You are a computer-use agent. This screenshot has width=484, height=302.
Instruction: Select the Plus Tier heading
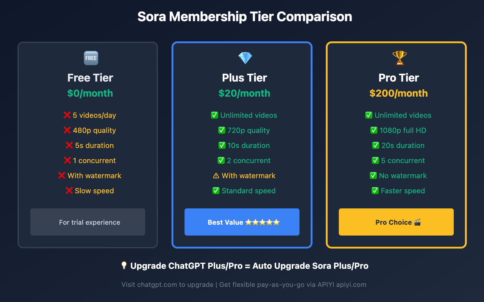tap(244, 78)
